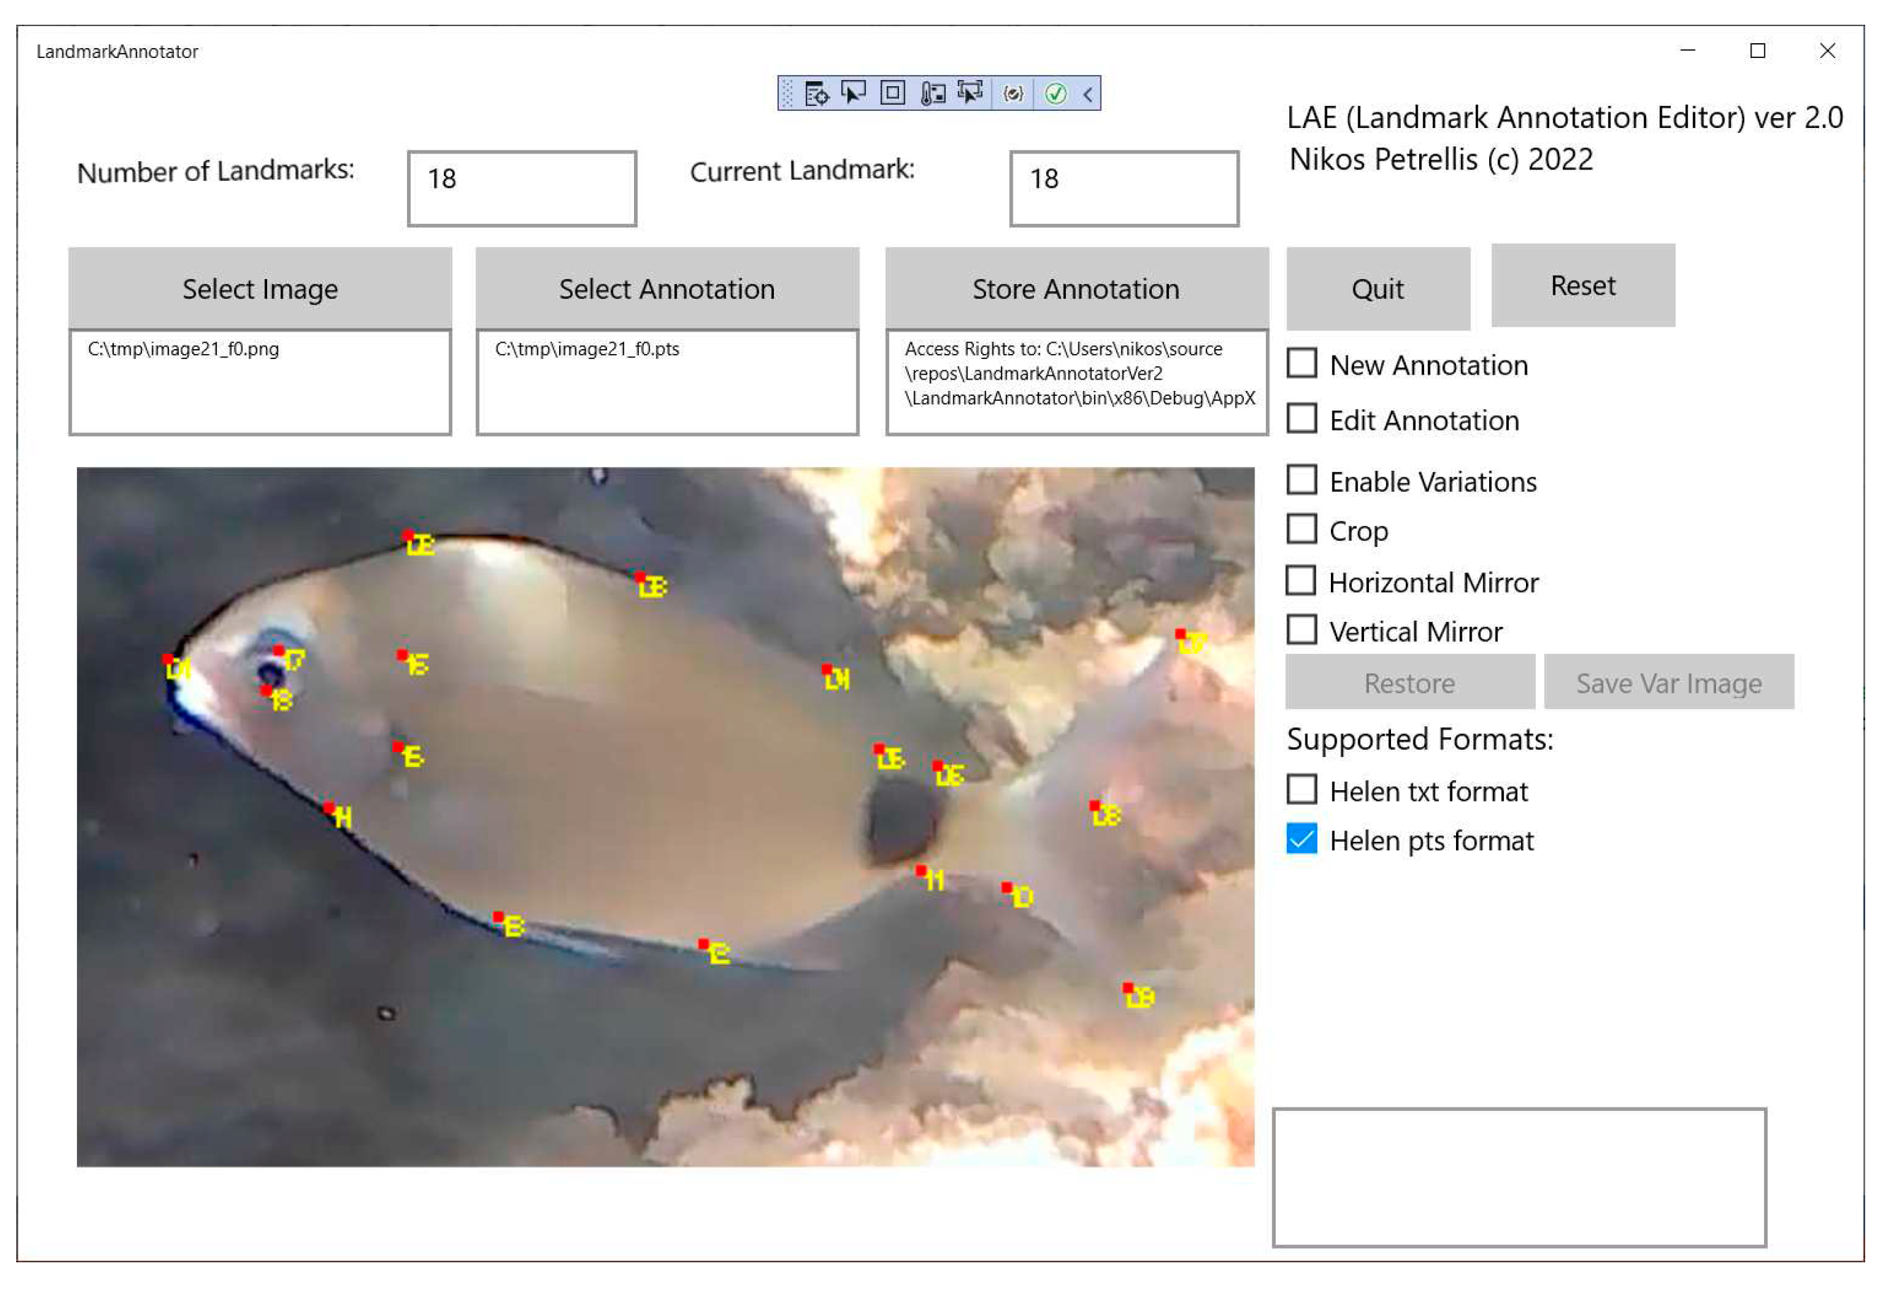1897x1292 pixels.
Task: Click the Track Focused Element icon
Action: (970, 93)
